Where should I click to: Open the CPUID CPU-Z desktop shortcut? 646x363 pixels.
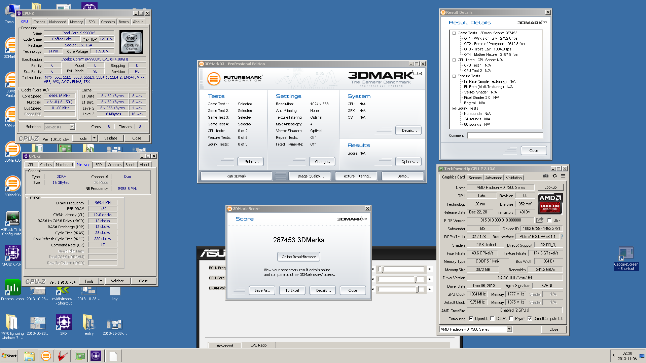(12, 255)
